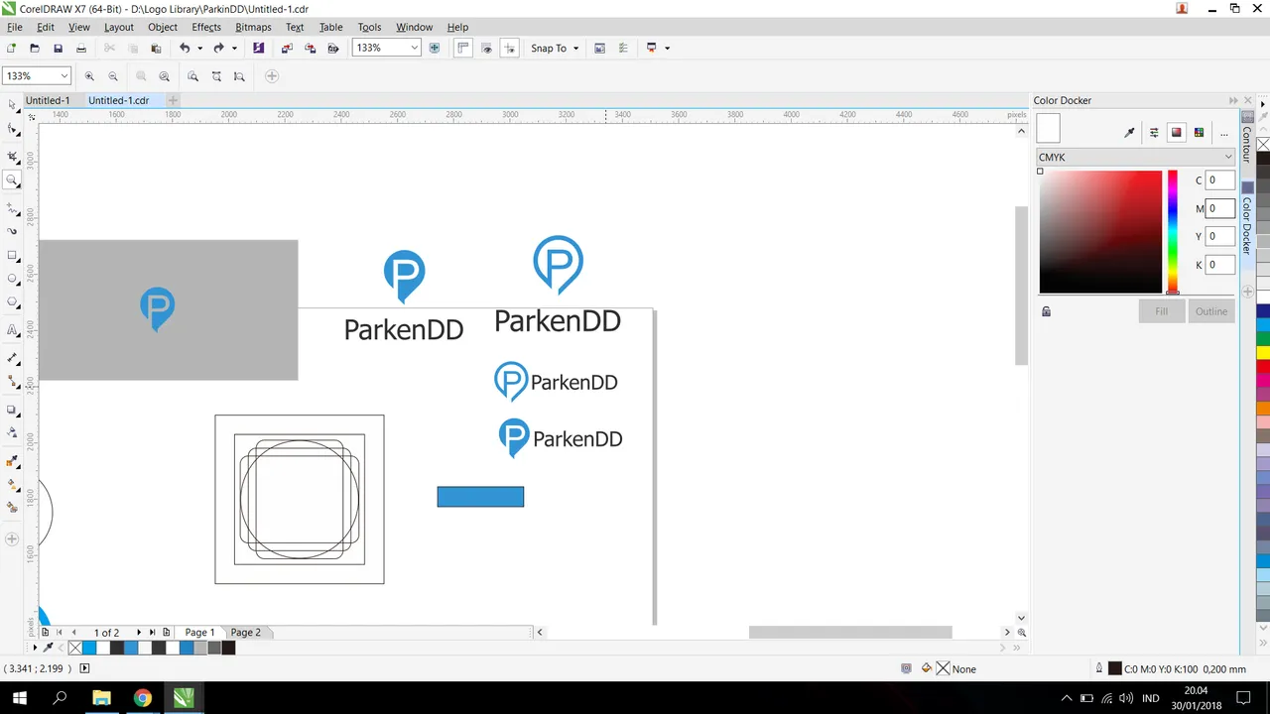Open the CMYK color model dropdown
Image resolution: width=1270 pixels, height=714 pixels.
coord(1135,157)
